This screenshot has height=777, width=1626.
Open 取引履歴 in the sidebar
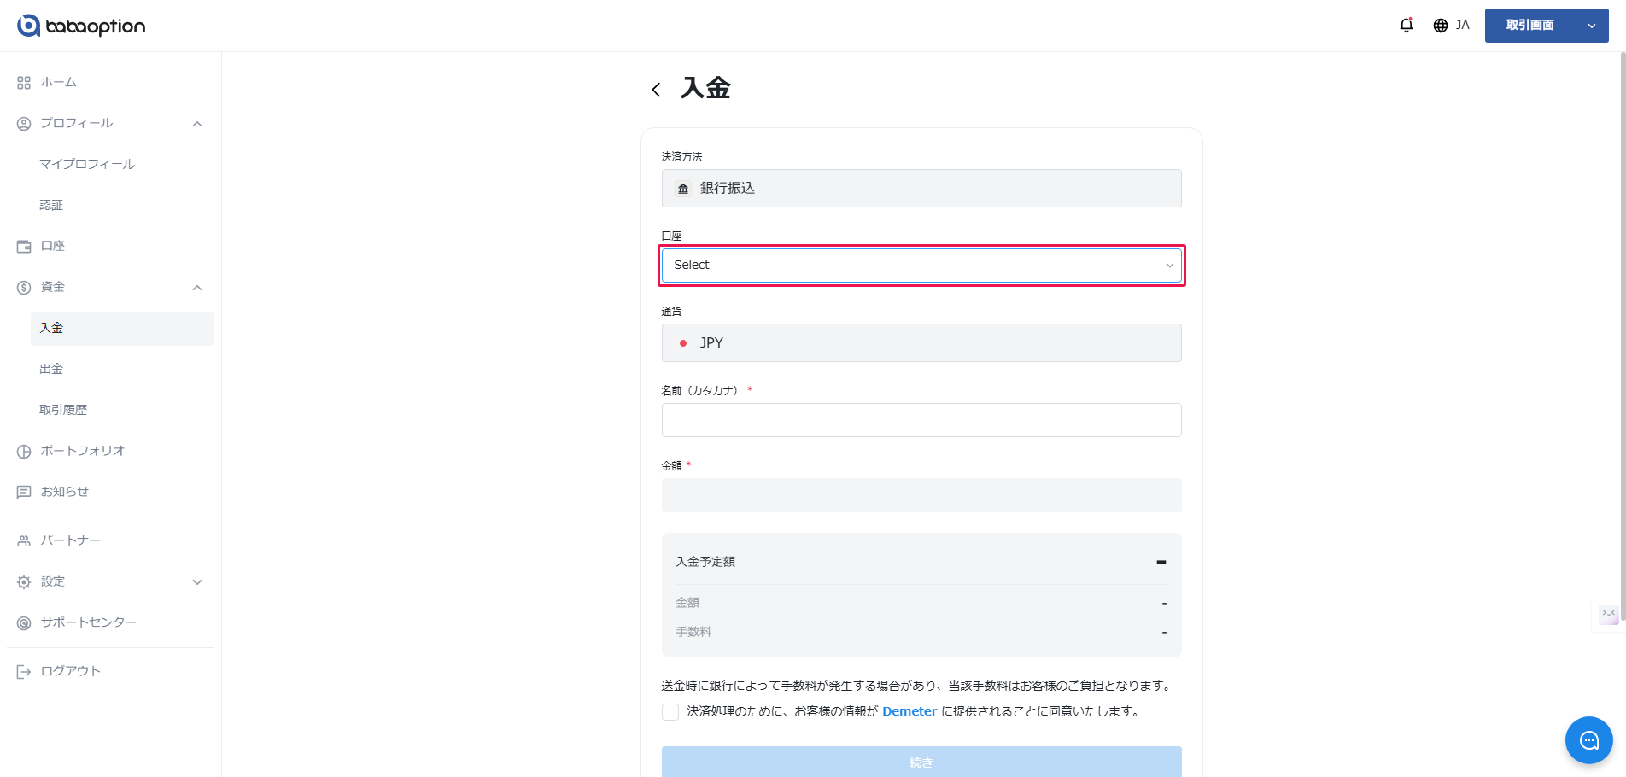tap(63, 410)
